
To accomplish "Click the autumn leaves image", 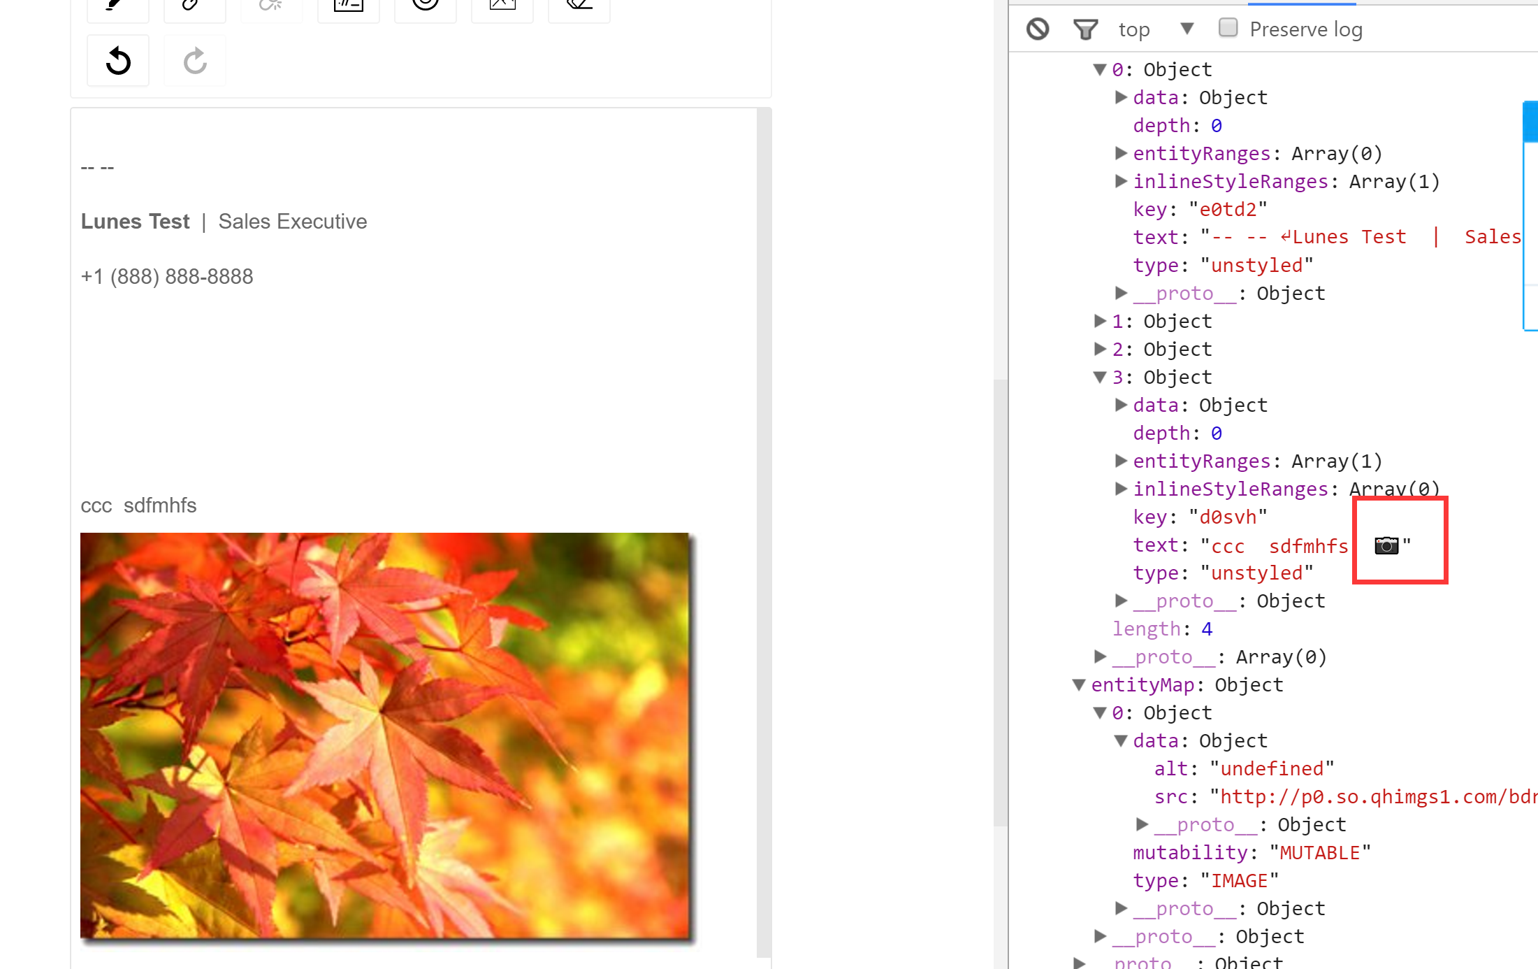I will [386, 735].
